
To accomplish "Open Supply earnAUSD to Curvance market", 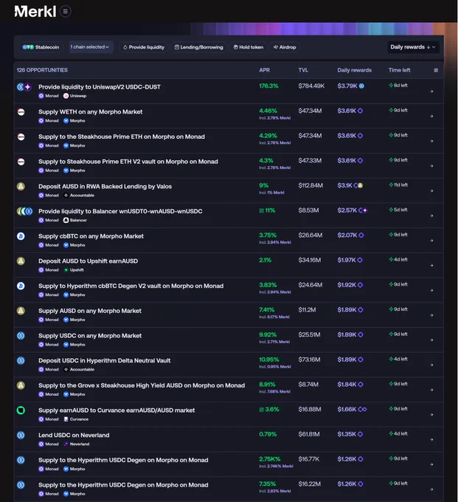I will [117, 410].
